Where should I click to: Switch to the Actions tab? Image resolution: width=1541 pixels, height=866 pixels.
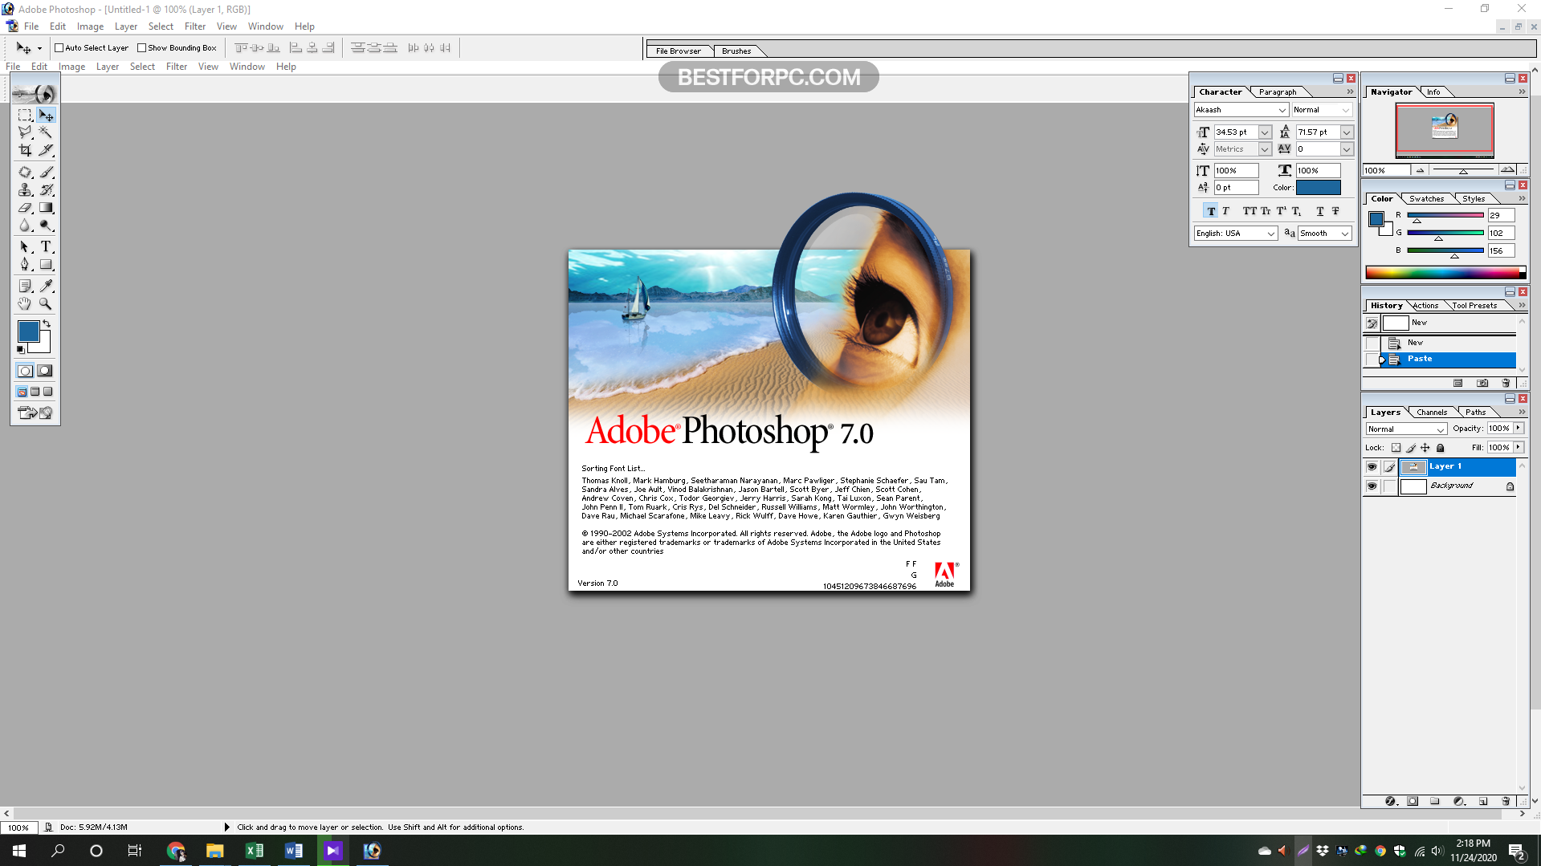(1425, 306)
